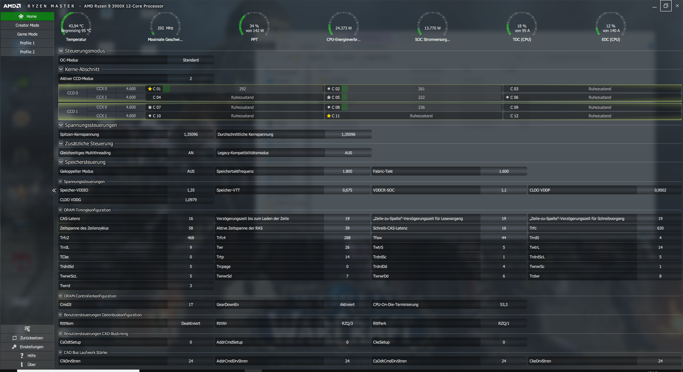Click OC-Modus Standard value
683x372 pixels.
[191, 60]
